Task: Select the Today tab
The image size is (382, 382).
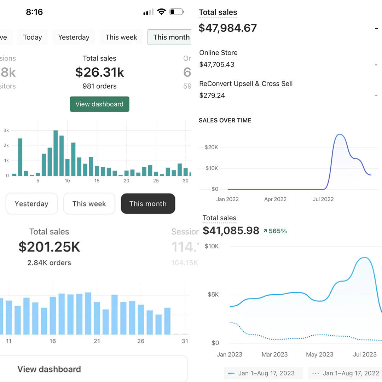Action: (33, 37)
